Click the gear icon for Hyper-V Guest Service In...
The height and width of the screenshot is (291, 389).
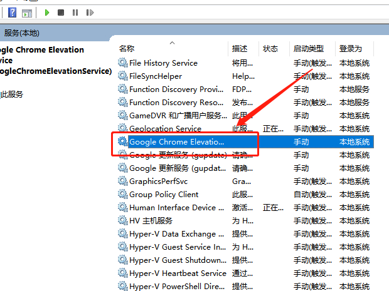pyautogui.click(x=122, y=247)
